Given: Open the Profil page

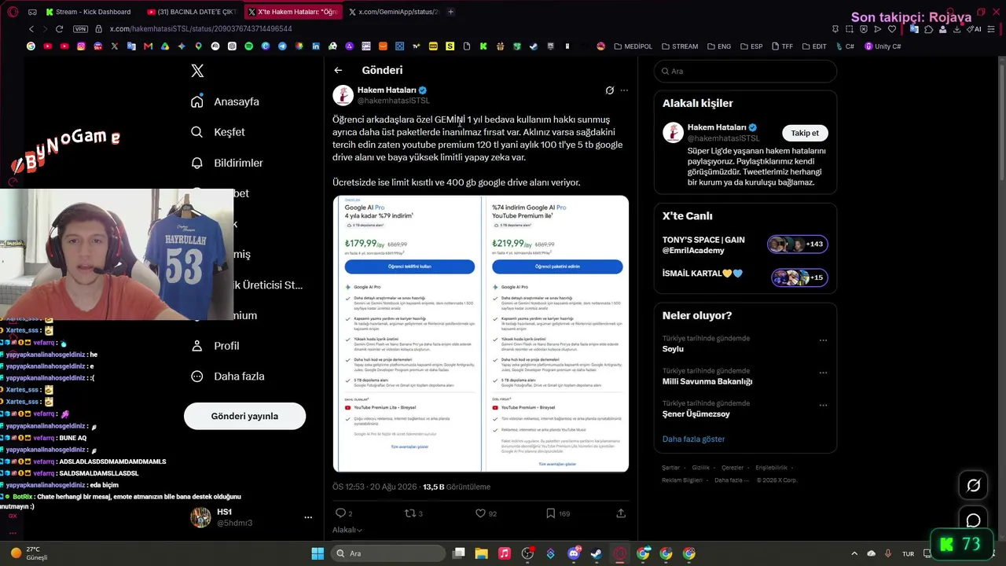Looking at the screenshot, I should tap(215, 346).
